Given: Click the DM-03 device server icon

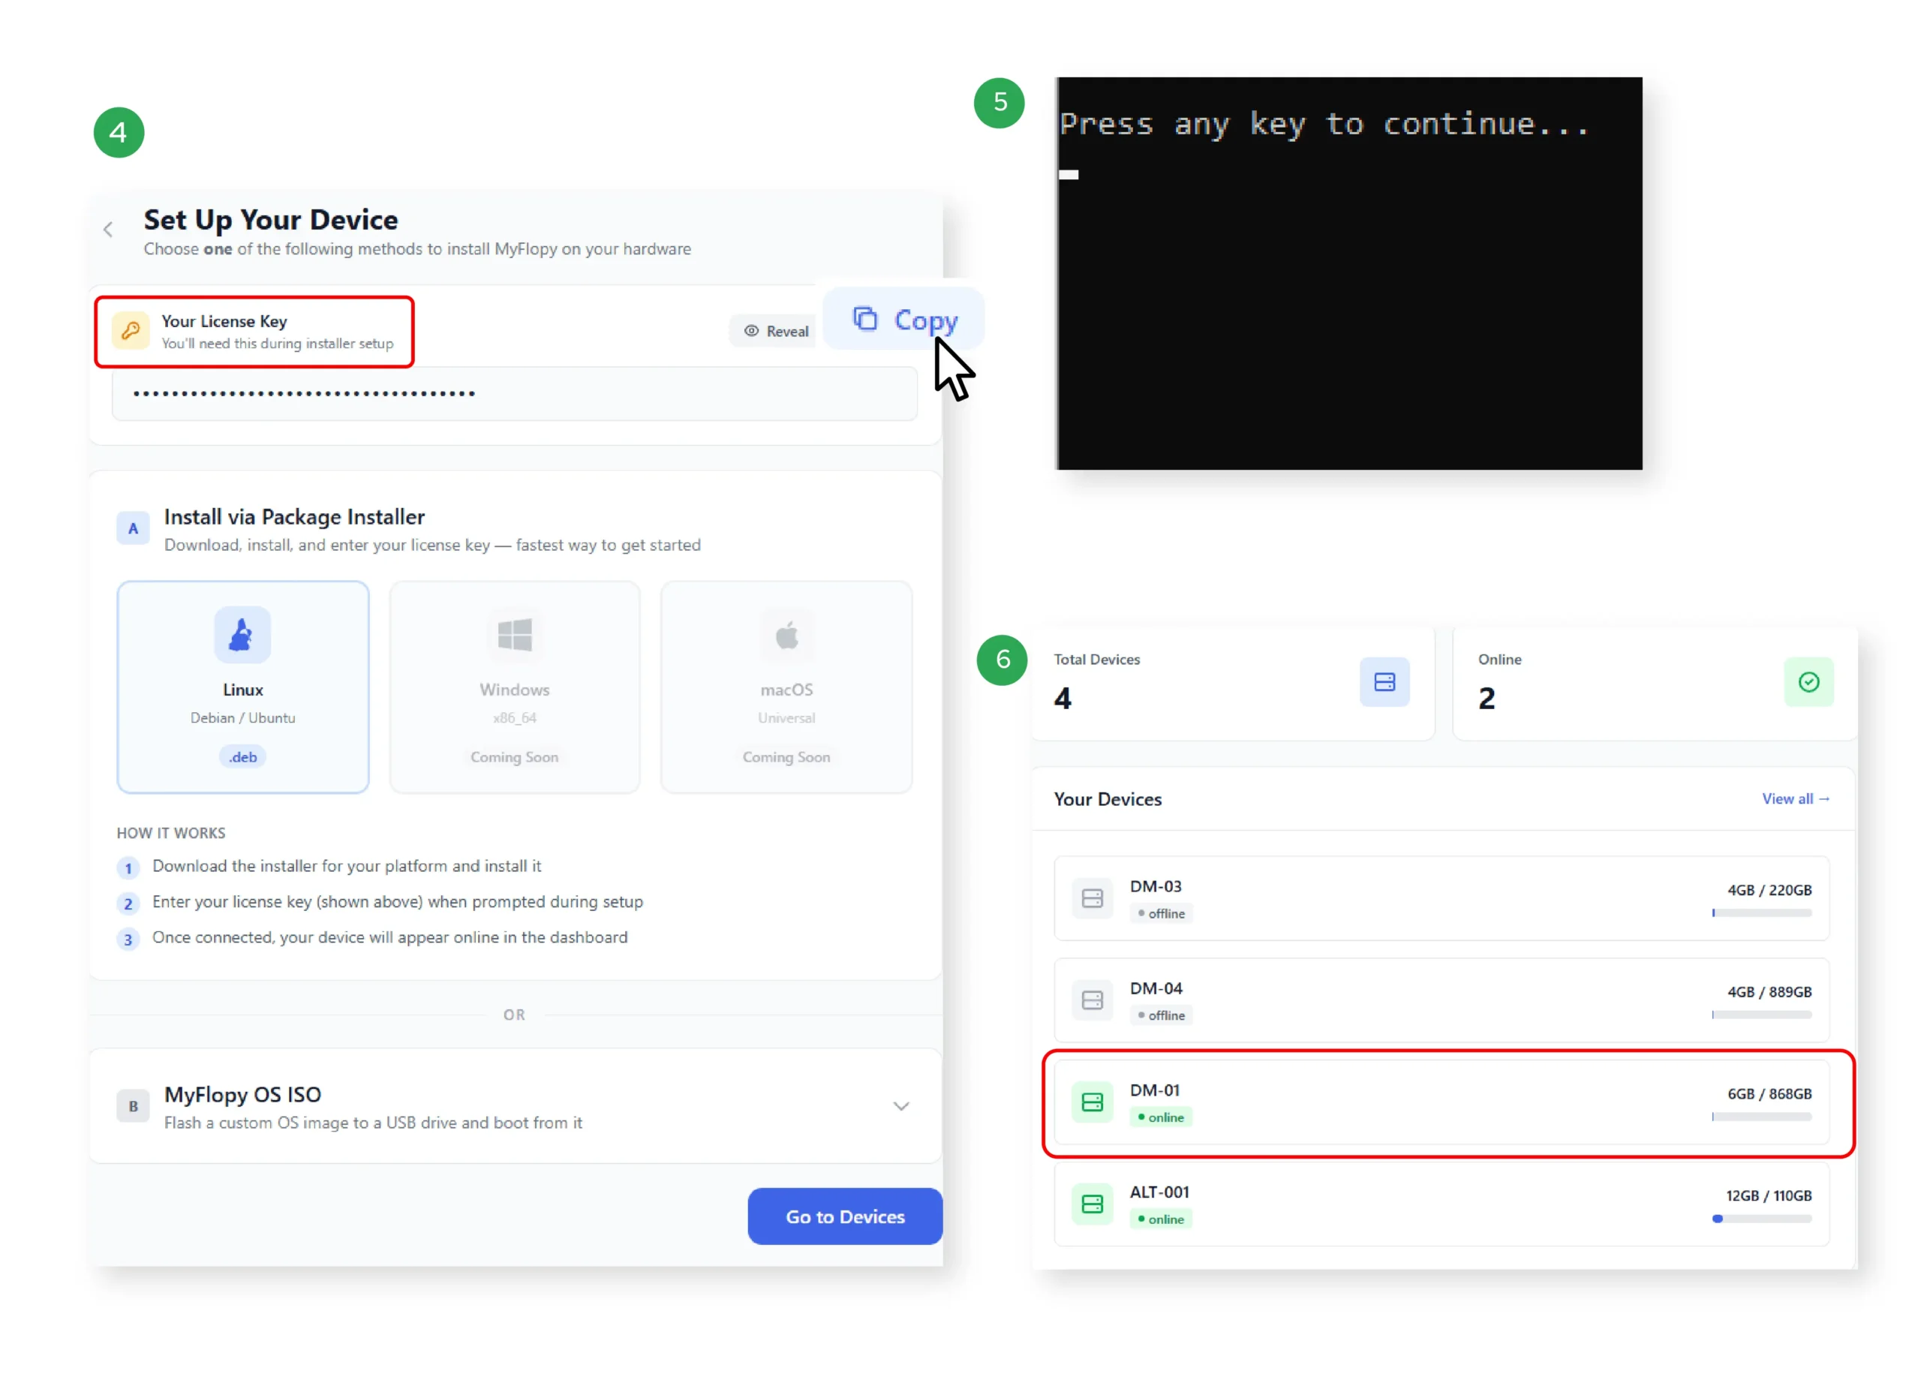Looking at the screenshot, I should click(1092, 899).
